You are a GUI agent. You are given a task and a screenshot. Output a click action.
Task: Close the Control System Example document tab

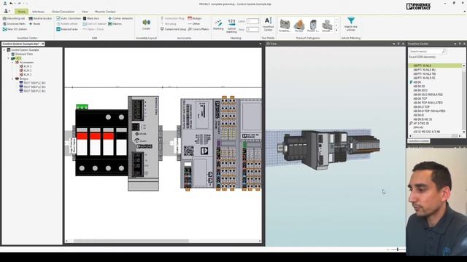click(x=43, y=44)
